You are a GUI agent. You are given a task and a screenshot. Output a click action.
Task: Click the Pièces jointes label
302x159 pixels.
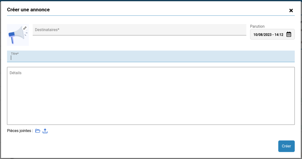pyautogui.click(x=20, y=131)
